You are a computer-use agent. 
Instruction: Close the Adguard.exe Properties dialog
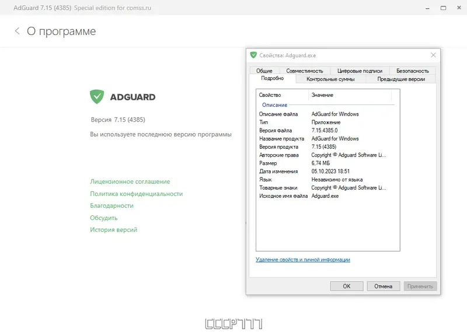433,55
